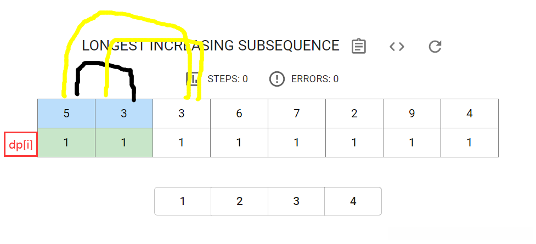Select the array cell with value 9

pyautogui.click(x=412, y=114)
